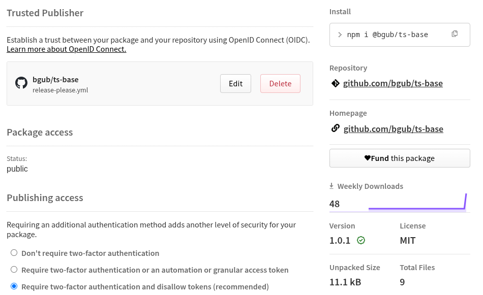The image size is (483, 295).
Task: Click the weekly downloads arrow icon
Action: point(331,186)
